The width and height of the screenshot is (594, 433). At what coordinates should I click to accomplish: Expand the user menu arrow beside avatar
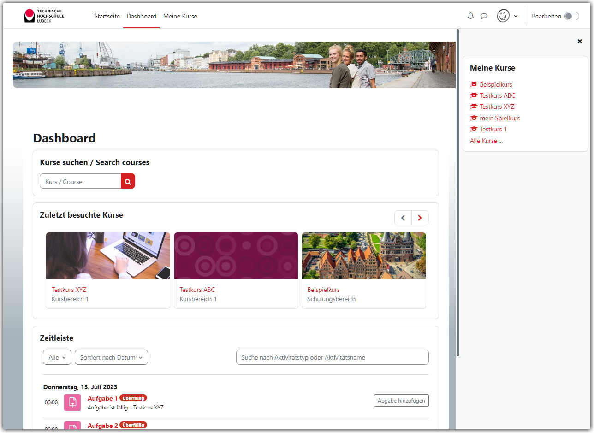(x=516, y=16)
